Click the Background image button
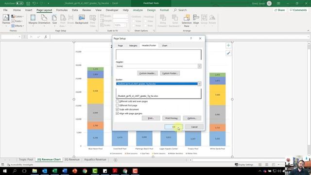 point(82,19)
